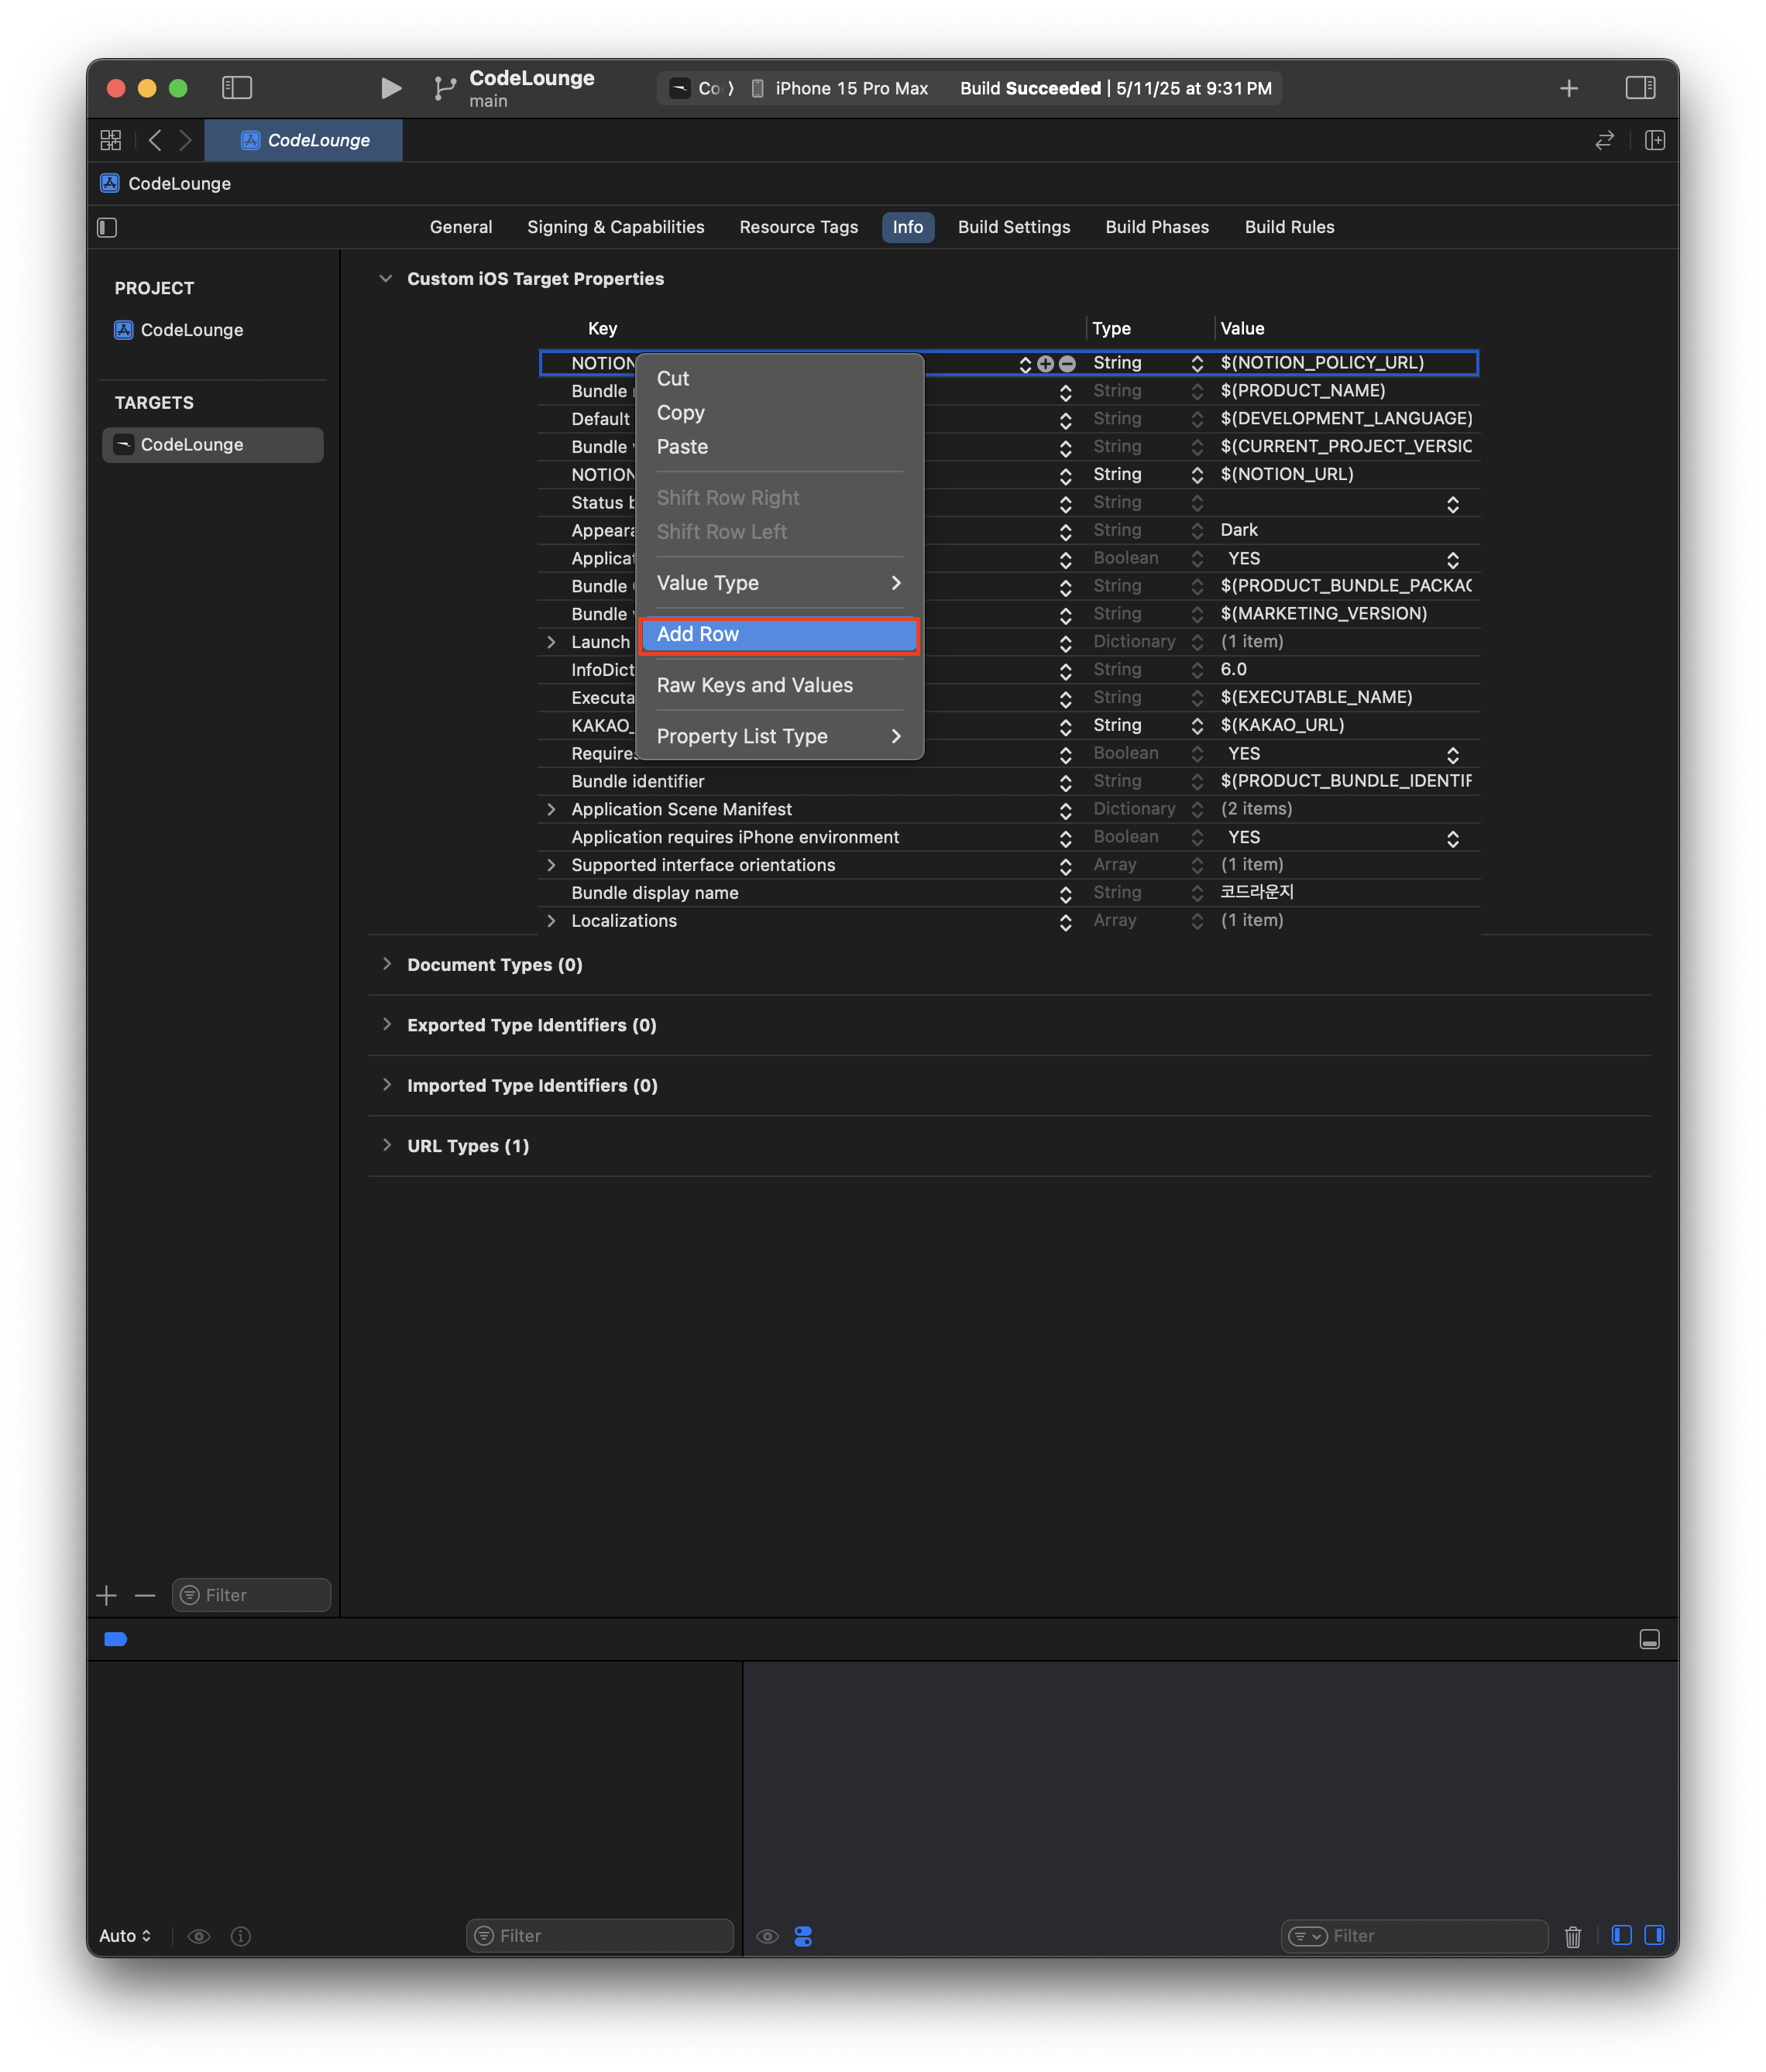This screenshot has height=2072, width=1766.
Task: Open Build Rules tab
Action: [x=1289, y=227]
